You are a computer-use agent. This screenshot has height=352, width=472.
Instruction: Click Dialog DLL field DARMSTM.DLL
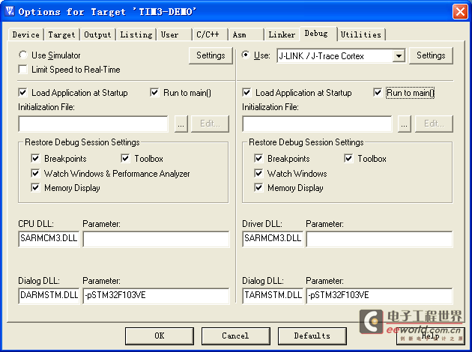point(49,296)
